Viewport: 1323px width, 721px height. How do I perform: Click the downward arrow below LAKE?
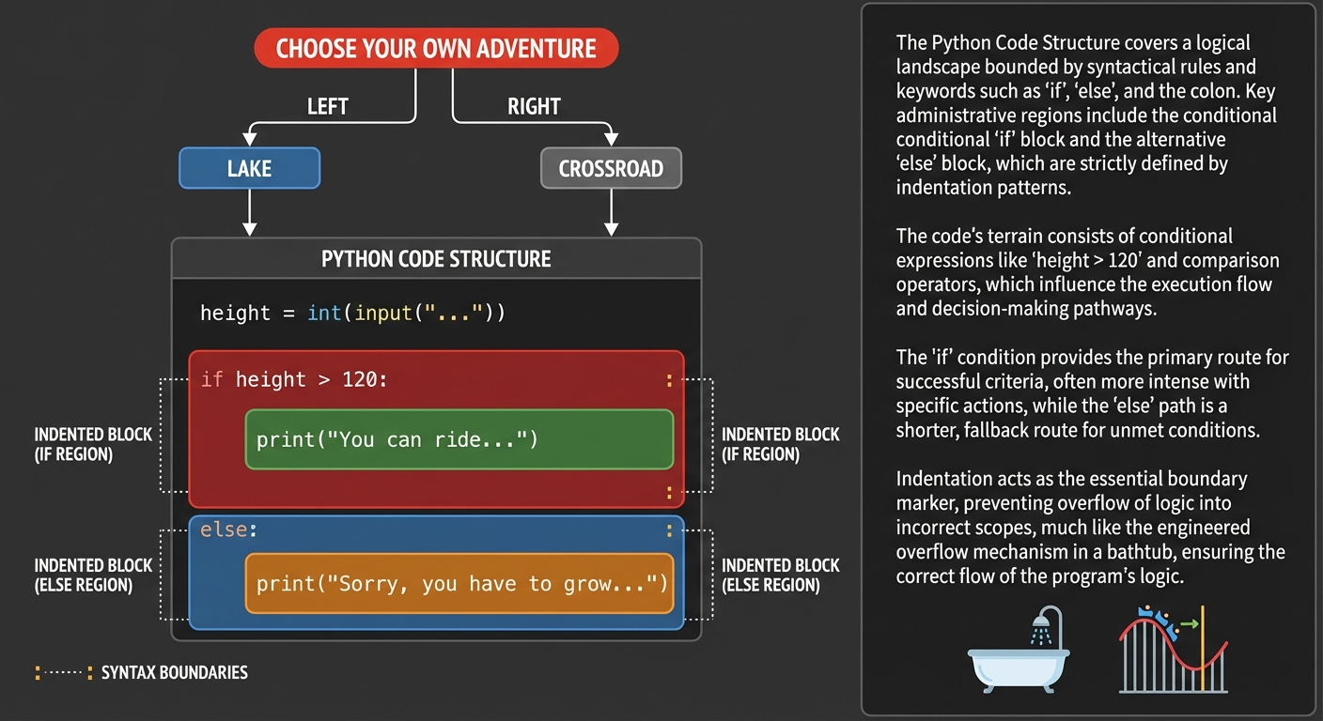249,212
